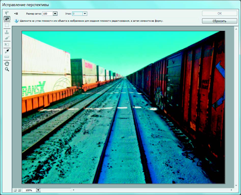241x195 pixels.
Task: Click the info icon beside the hint
Action: coord(16,21)
